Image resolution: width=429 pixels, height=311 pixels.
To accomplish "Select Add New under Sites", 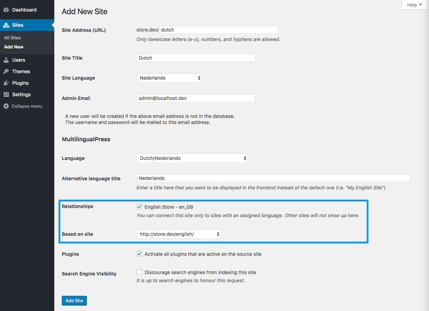I will [14, 47].
